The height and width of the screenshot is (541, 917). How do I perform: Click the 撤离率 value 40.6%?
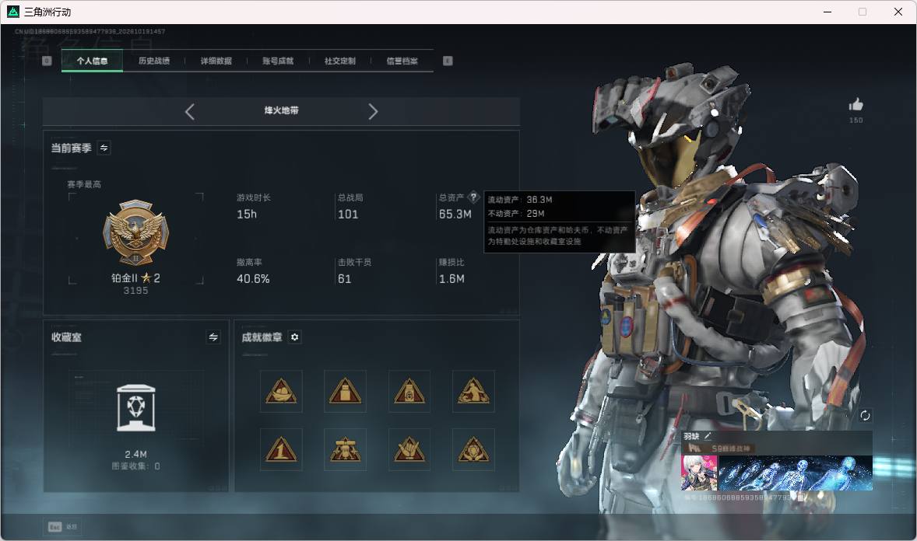click(x=253, y=279)
